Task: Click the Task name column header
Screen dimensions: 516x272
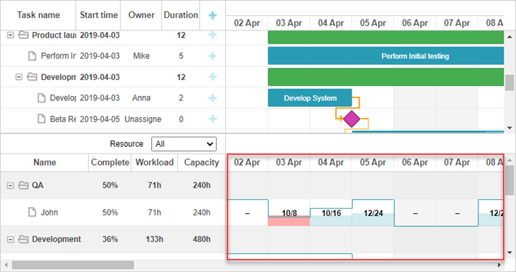Action: coord(39,15)
